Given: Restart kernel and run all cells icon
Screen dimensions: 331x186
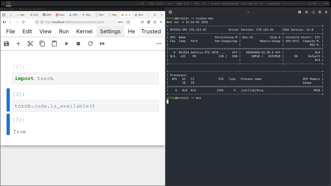Looking at the screenshot, I should point(102,44).
